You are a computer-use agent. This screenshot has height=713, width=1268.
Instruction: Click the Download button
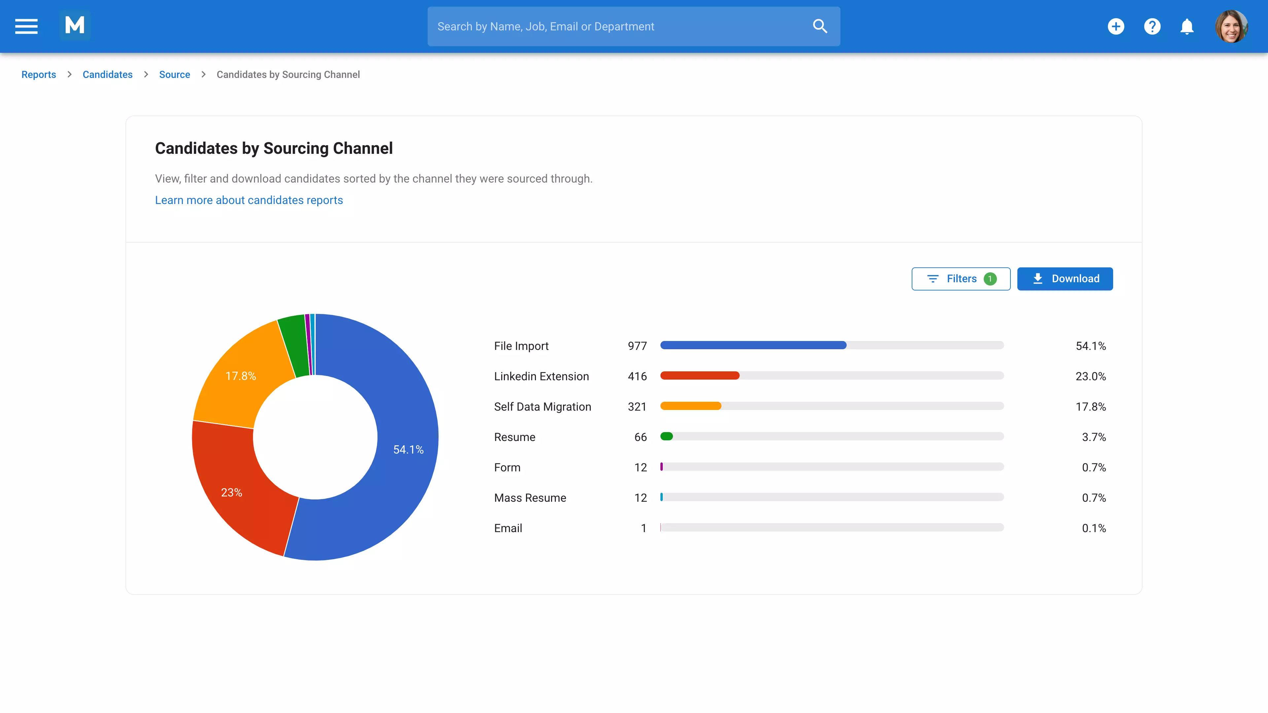[x=1065, y=279]
